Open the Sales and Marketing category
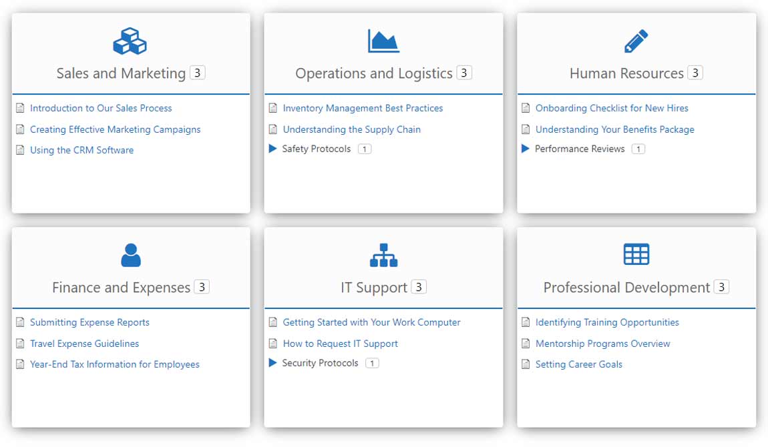768x447 pixels. point(121,73)
